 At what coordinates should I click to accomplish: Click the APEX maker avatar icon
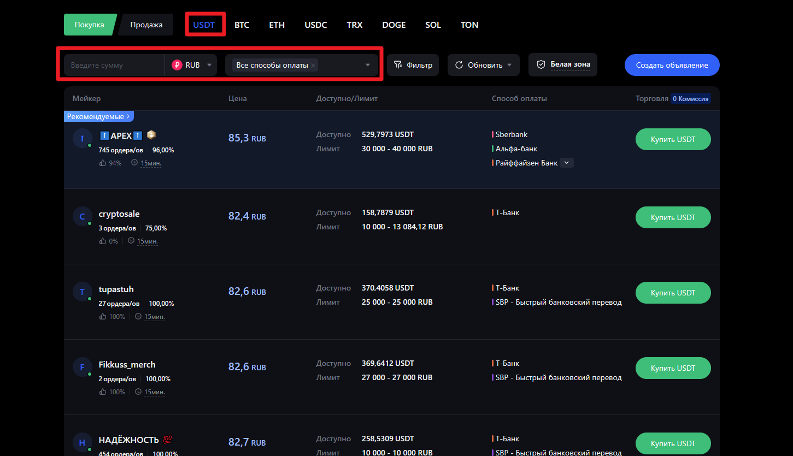(x=82, y=138)
